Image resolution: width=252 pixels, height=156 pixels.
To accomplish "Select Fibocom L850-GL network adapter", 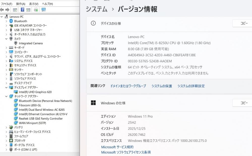I will [x=30, y=105].
